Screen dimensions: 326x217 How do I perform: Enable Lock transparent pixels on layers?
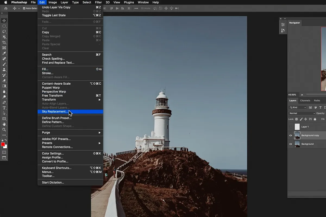[x=297, y=119]
